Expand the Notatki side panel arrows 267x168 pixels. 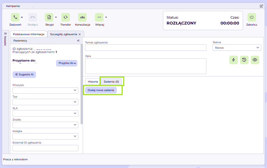click(x=5, y=34)
